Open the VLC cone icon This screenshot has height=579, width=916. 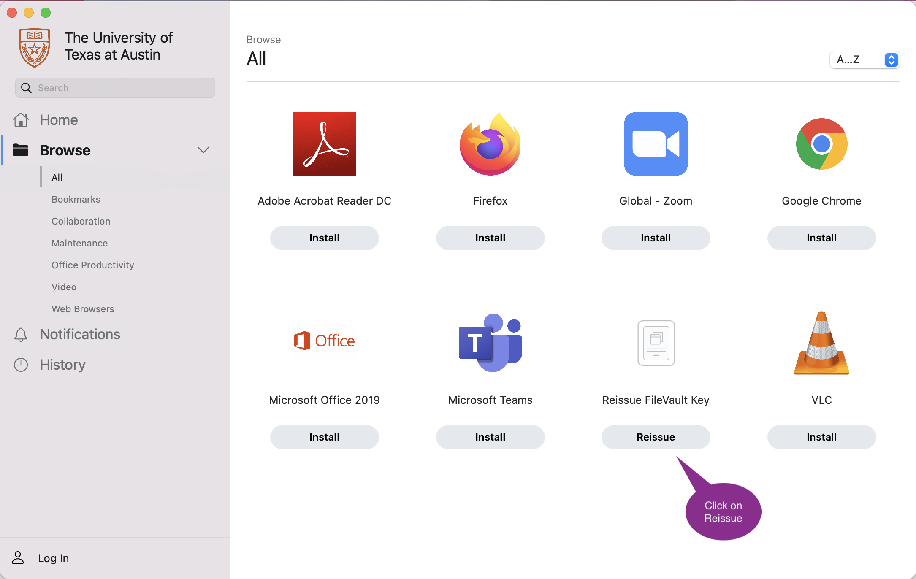[821, 343]
